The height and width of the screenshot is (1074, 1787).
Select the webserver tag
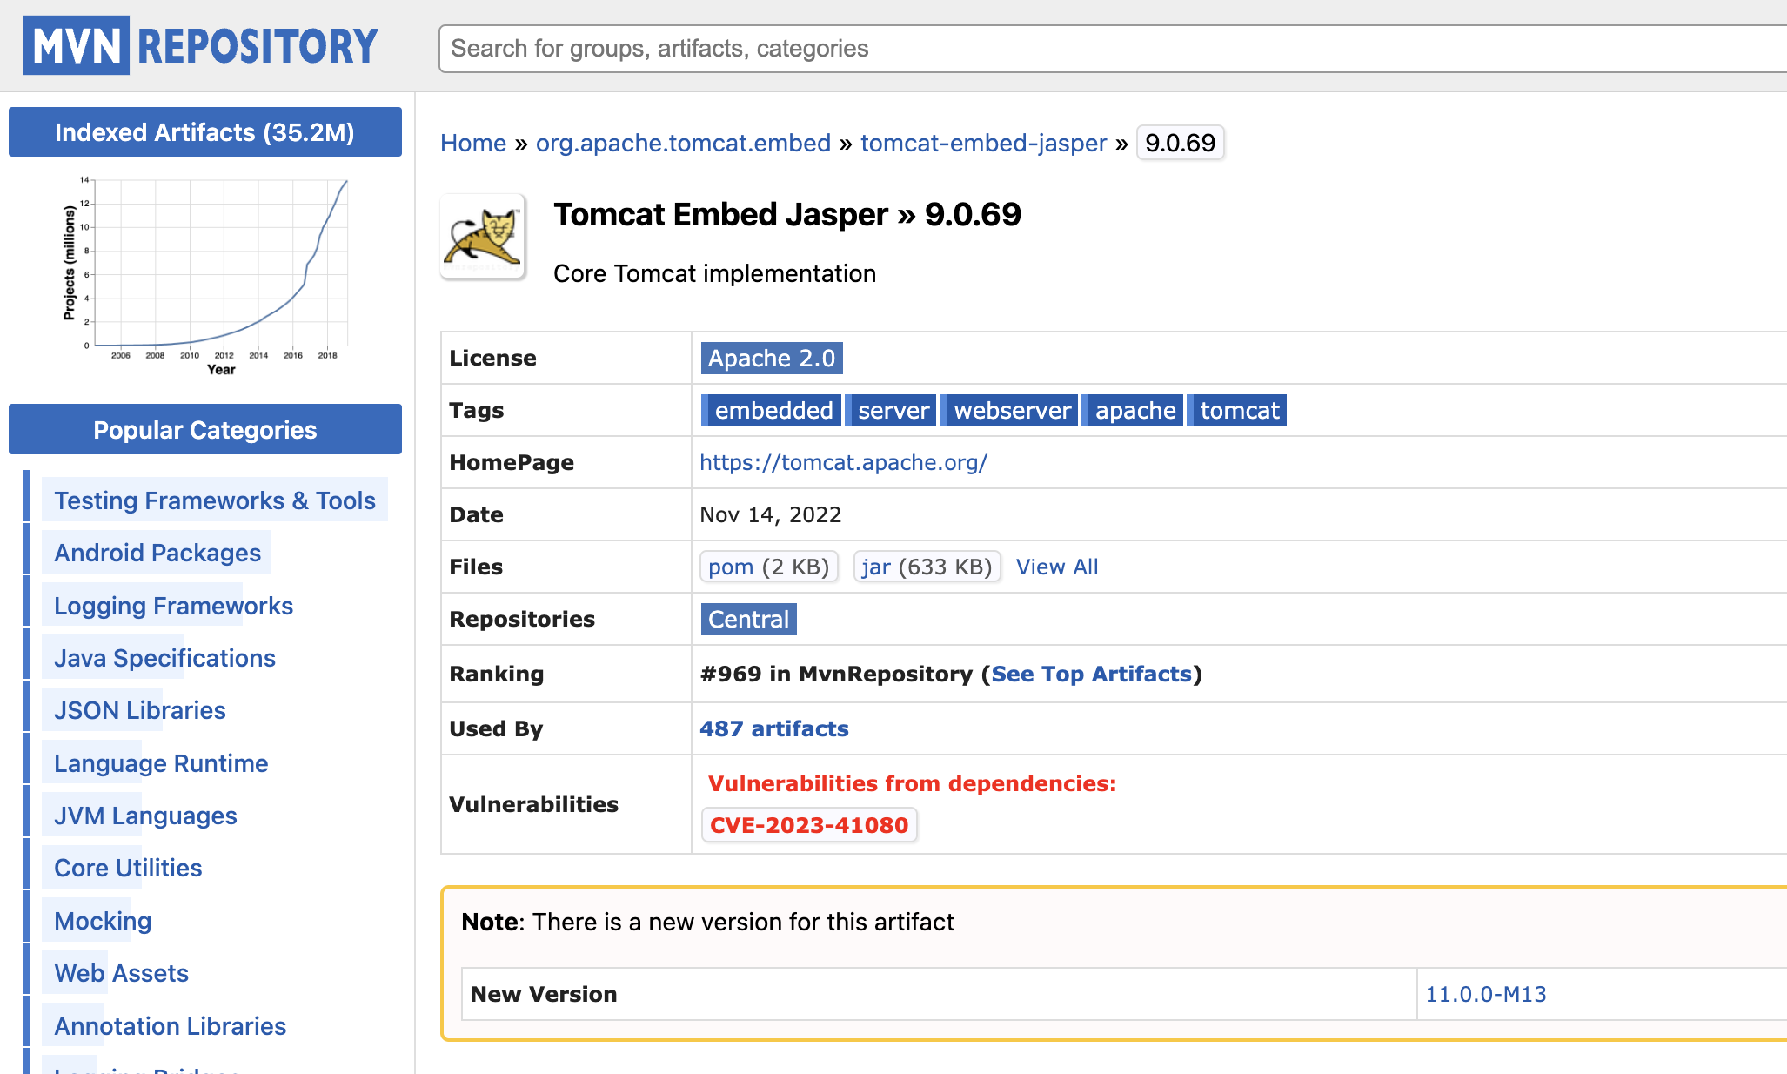tap(1011, 410)
